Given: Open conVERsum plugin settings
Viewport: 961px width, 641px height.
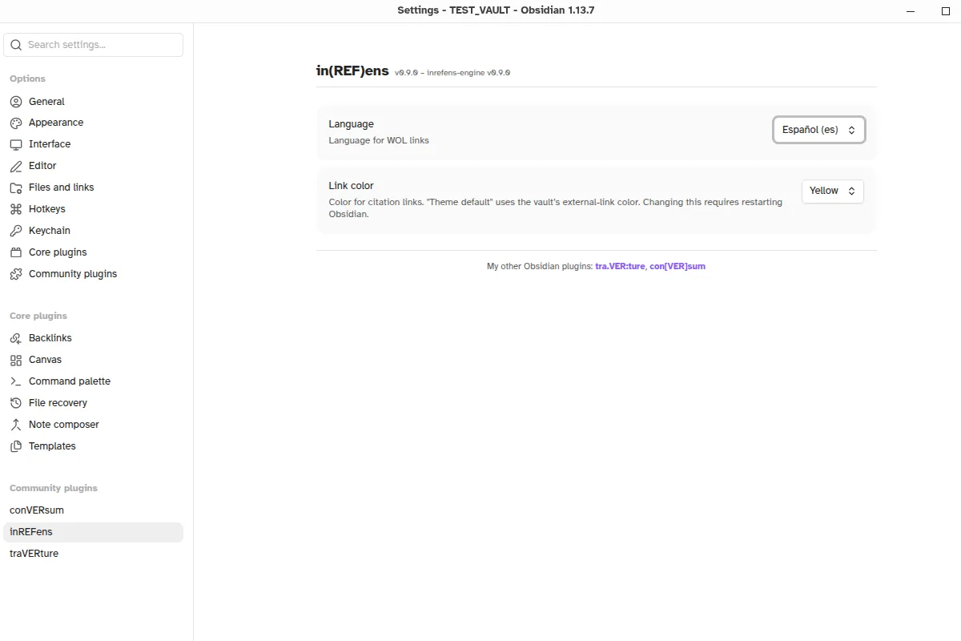Looking at the screenshot, I should pos(93,511).
